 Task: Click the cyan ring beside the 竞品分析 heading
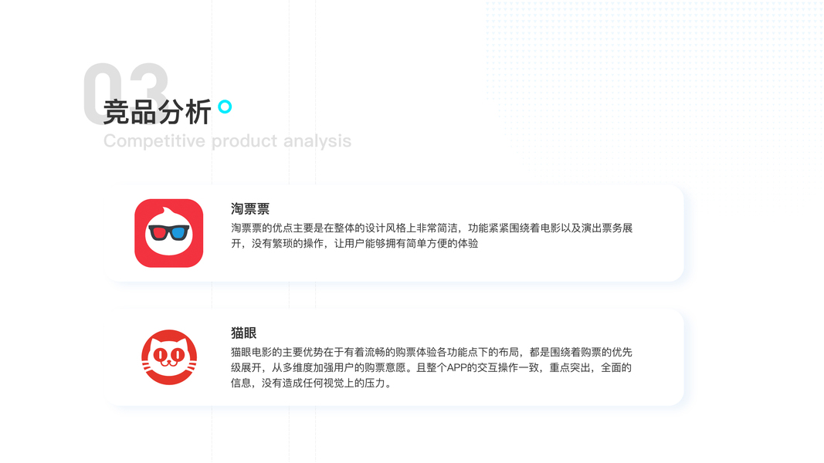tap(225, 106)
